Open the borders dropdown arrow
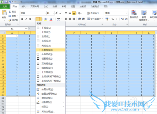 [41, 19]
